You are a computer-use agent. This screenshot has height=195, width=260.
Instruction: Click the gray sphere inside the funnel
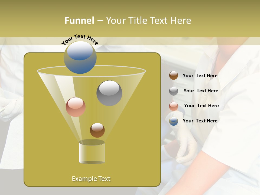pos(109,93)
